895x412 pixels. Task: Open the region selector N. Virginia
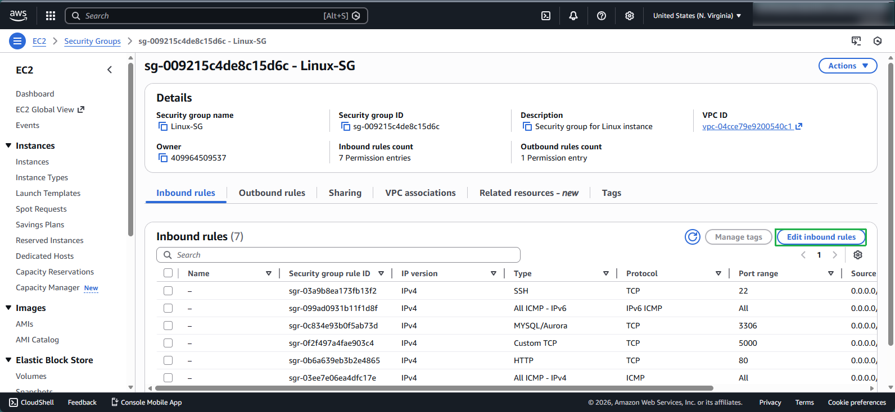[697, 16]
